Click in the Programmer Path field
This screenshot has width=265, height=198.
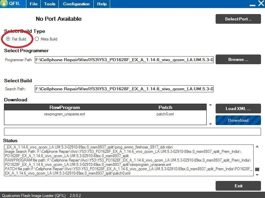tap(124, 60)
